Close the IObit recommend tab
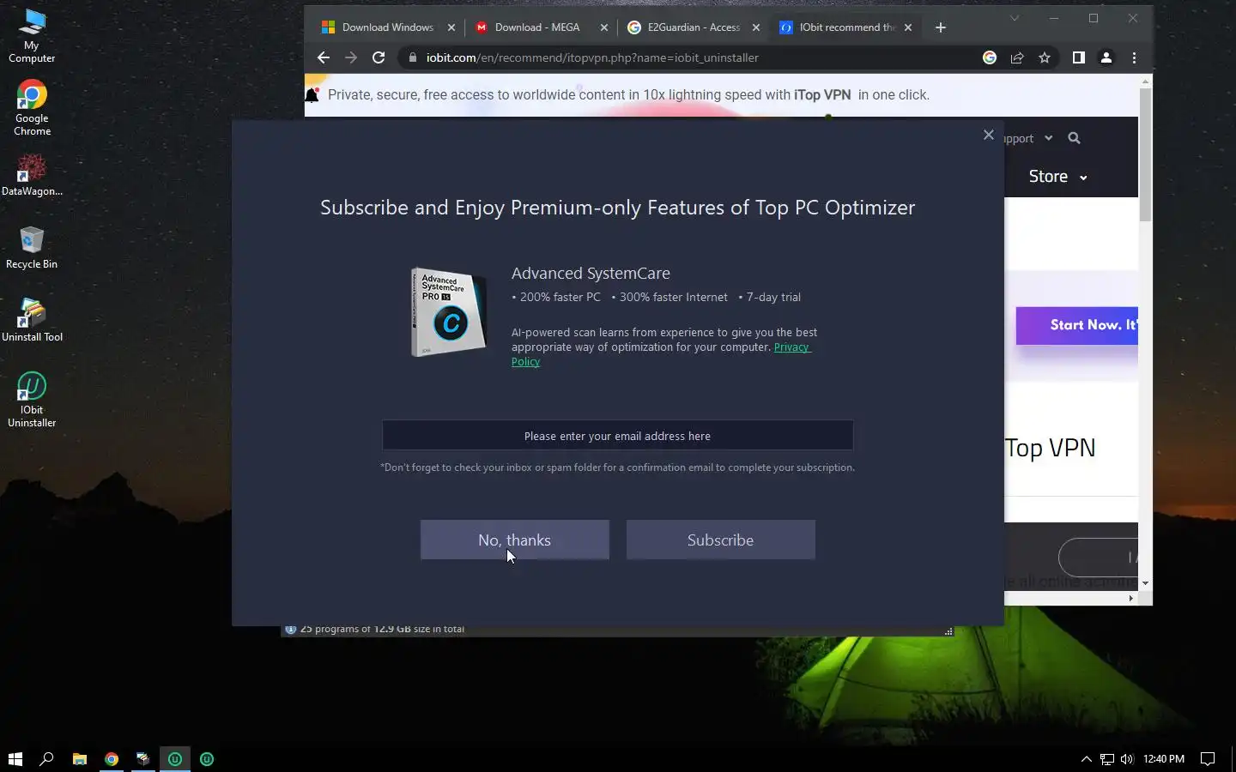1236x772 pixels. (908, 27)
